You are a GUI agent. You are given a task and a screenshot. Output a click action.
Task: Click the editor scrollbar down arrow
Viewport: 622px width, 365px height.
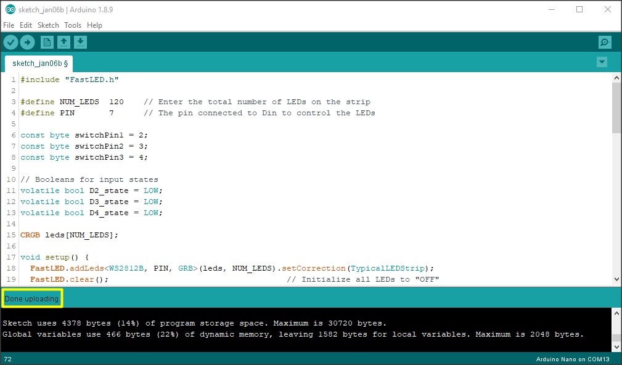tap(616, 279)
